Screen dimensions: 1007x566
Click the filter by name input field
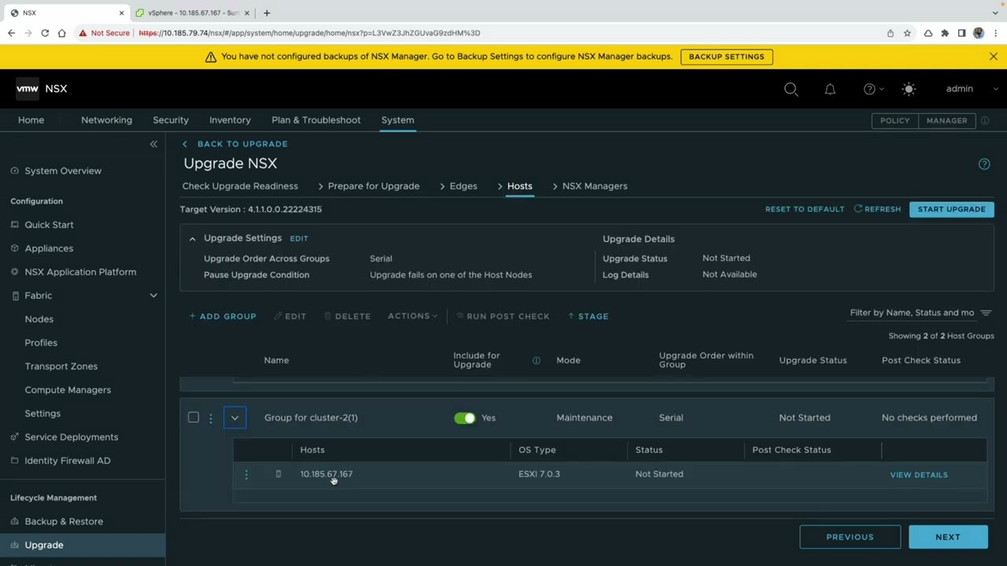click(911, 313)
